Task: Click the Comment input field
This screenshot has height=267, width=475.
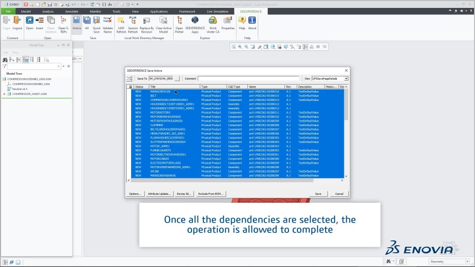Action: [248, 79]
